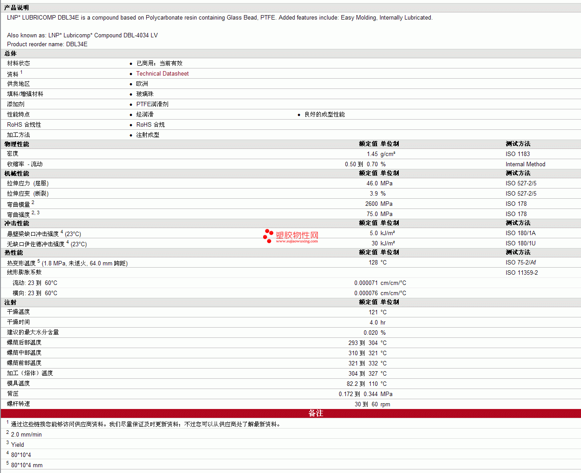The width and height of the screenshot is (581, 473).
Task: Open the Technical Datasheet link
Action: click(x=162, y=74)
